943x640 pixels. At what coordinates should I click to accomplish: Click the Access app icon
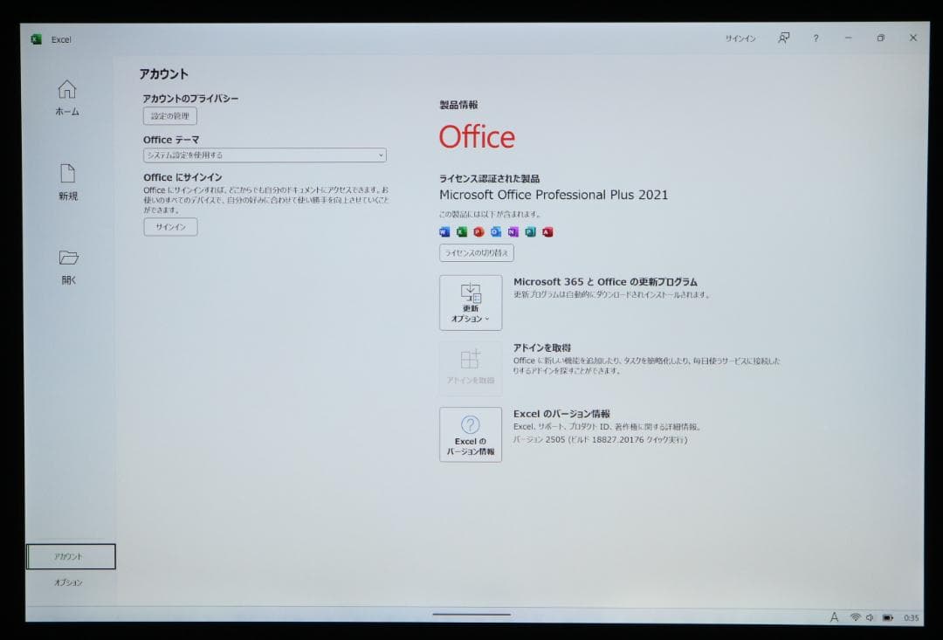pos(547,231)
